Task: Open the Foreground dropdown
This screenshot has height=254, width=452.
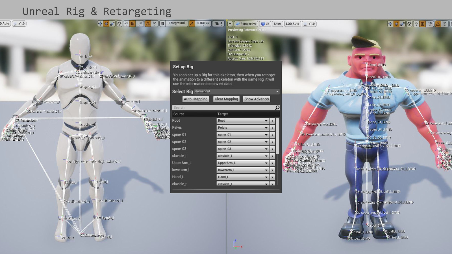Action: tap(177, 24)
